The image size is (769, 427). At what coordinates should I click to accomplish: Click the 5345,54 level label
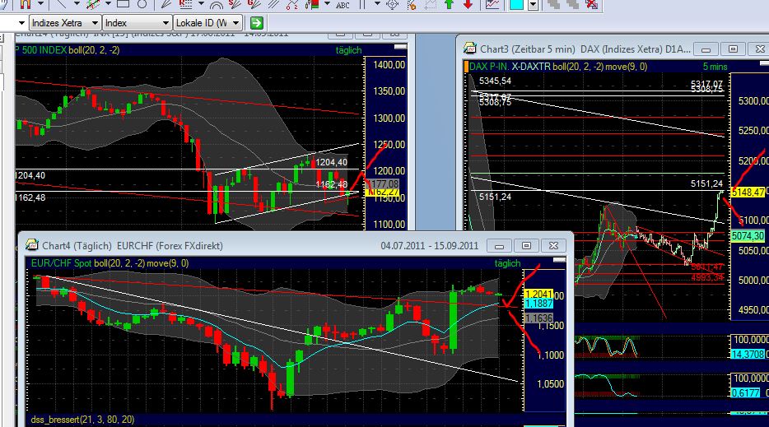click(x=495, y=81)
